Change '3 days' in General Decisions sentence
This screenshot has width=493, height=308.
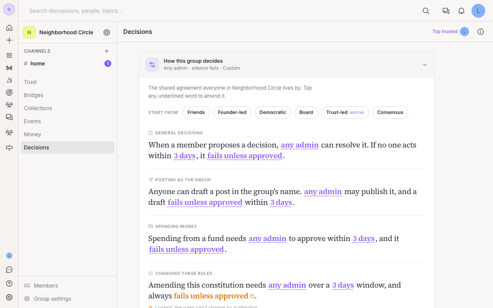(x=184, y=156)
